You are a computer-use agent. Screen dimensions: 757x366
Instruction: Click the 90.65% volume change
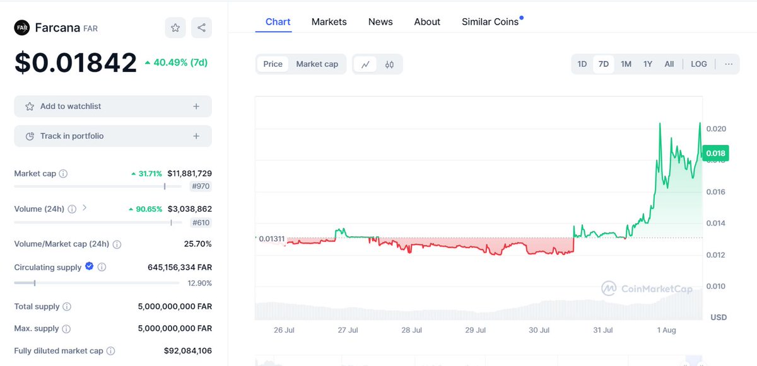pyautogui.click(x=145, y=209)
